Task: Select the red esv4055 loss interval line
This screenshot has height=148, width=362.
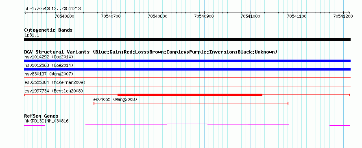Action: click(191, 103)
